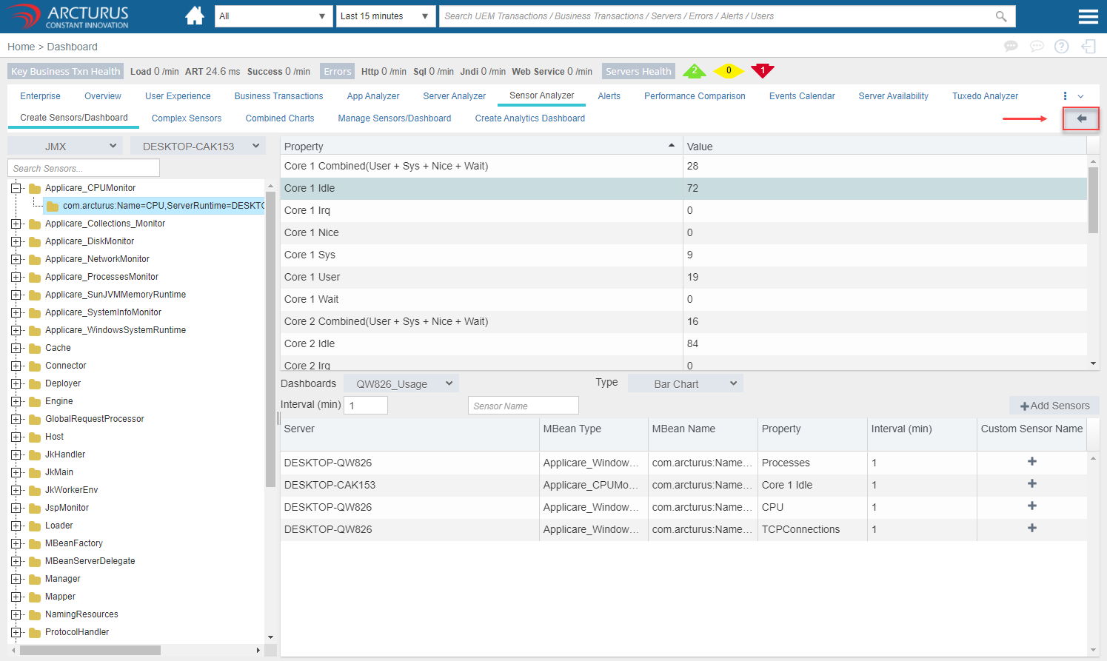Click the Search Sensors input field
The width and height of the screenshot is (1107, 661).
pos(84,169)
